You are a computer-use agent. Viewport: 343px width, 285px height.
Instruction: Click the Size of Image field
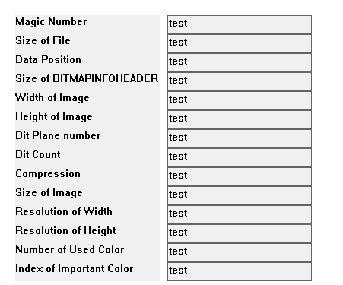pos(240,195)
